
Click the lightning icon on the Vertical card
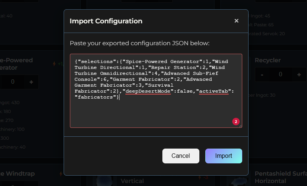point(200,177)
